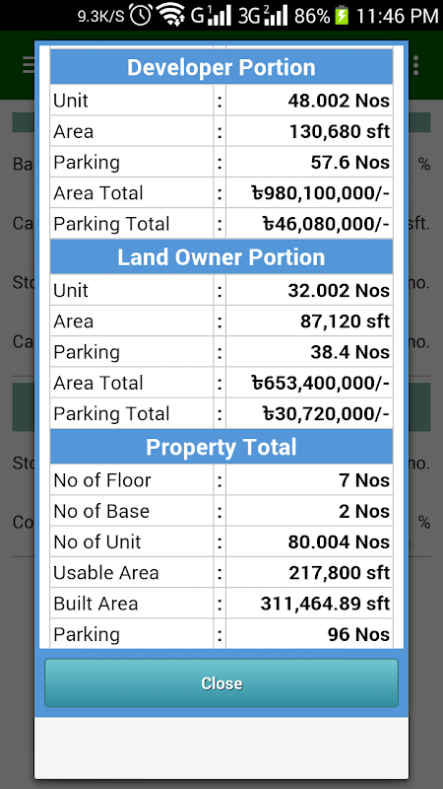
Task: Tap the G network signal indicator
Action: coord(211,16)
